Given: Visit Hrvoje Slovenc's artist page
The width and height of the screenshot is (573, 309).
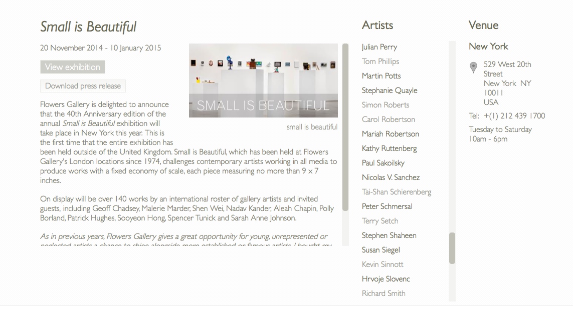Looking at the screenshot, I should click(x=386, y=279).
